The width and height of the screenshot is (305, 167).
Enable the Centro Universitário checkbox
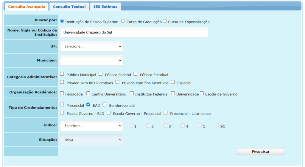coord(88,93)
